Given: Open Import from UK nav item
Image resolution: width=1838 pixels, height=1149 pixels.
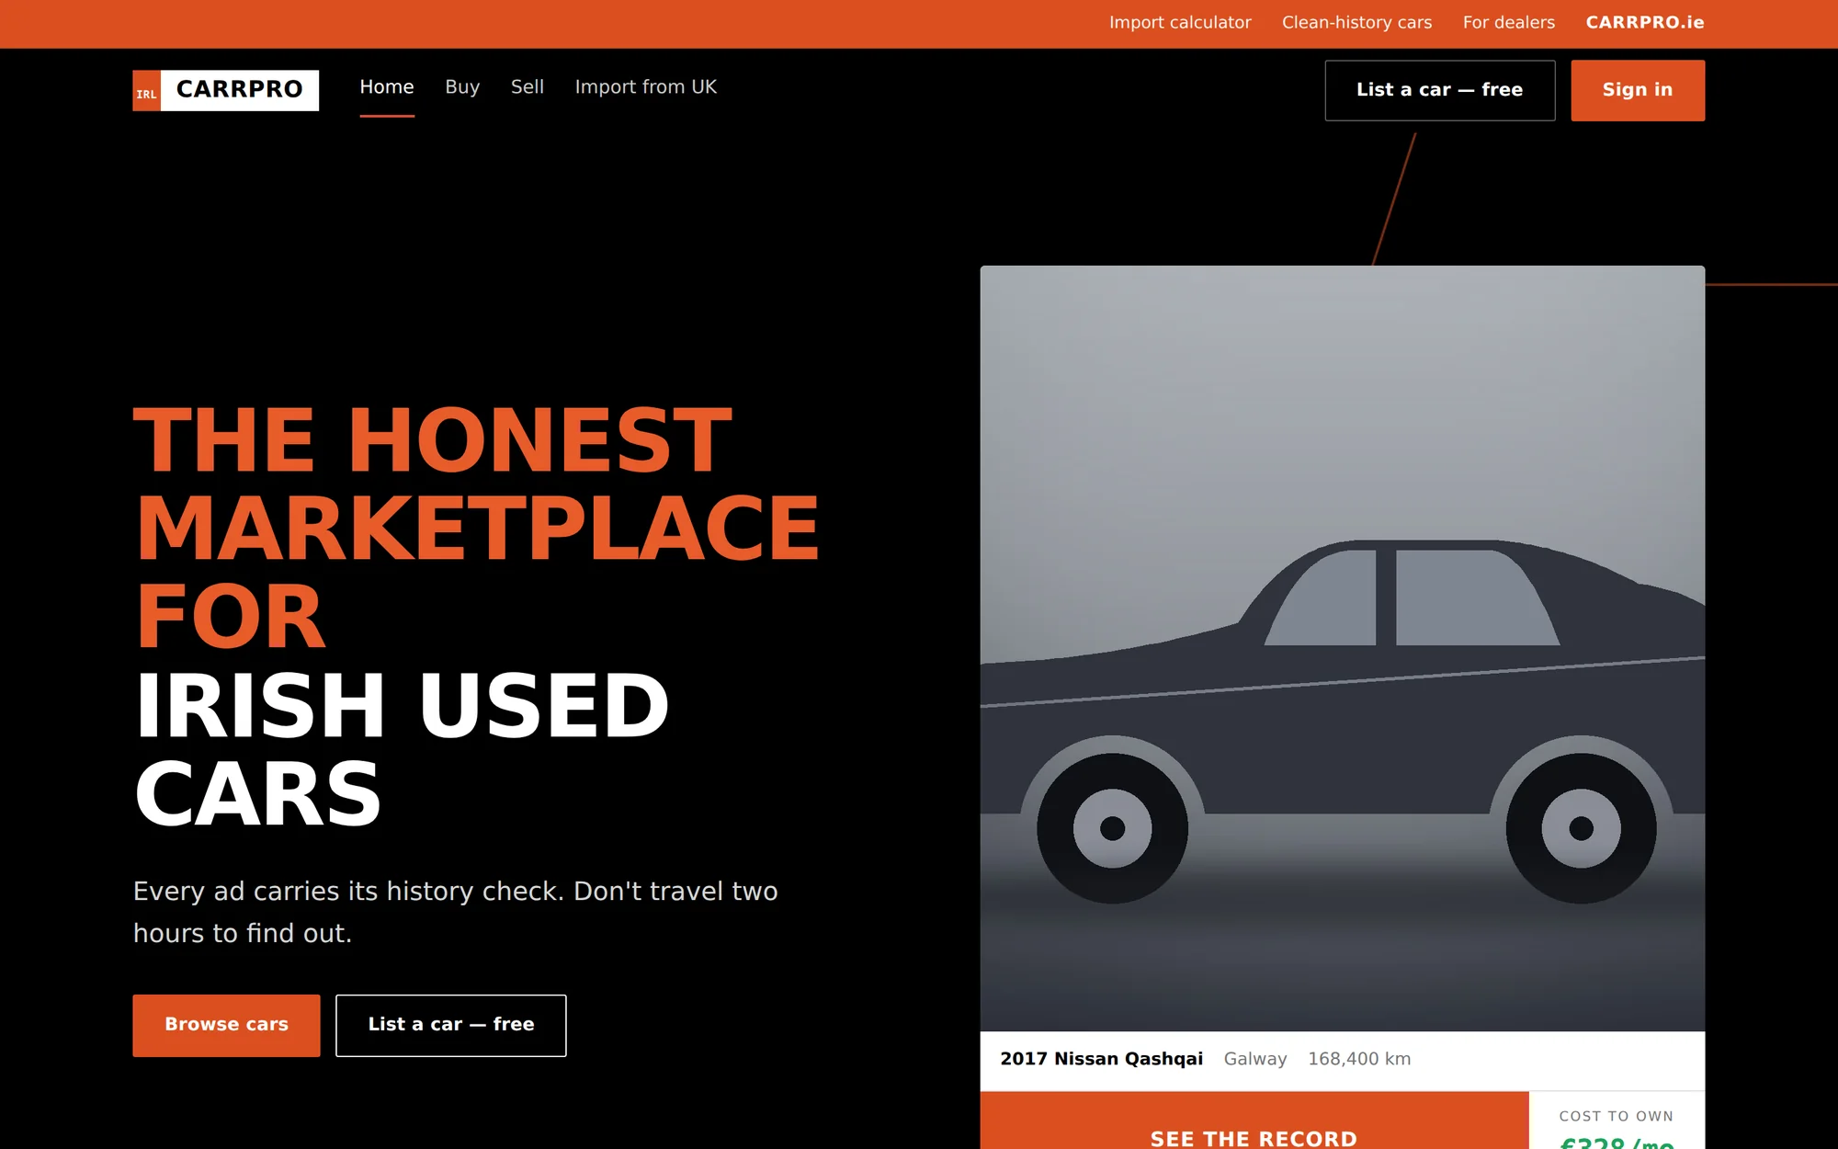Looking at the screenshot, I should point(646,87).
